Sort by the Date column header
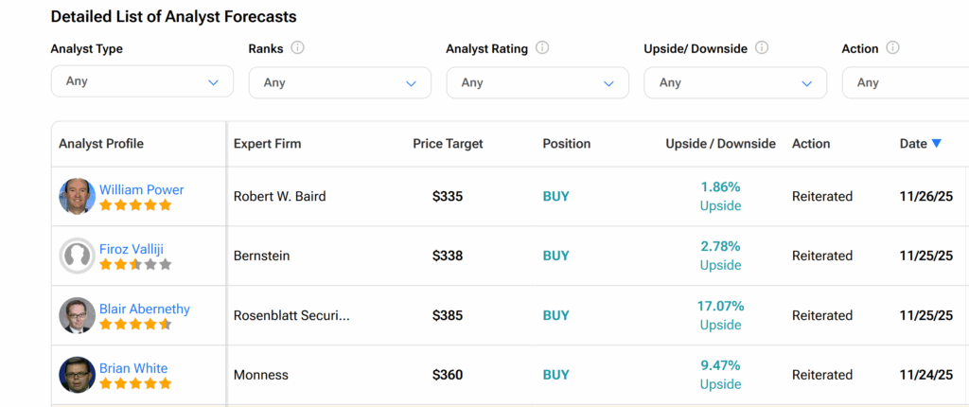Viewport: 969px width, 407px height. (x=913, y=144)
